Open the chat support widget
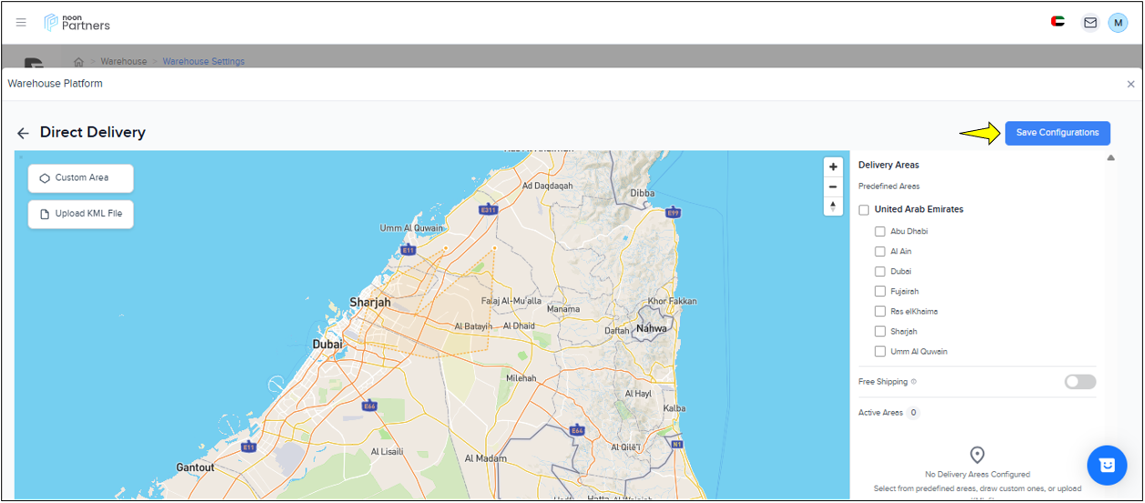Viewport: 1145px width, 503px height. tap(1107, 465)
